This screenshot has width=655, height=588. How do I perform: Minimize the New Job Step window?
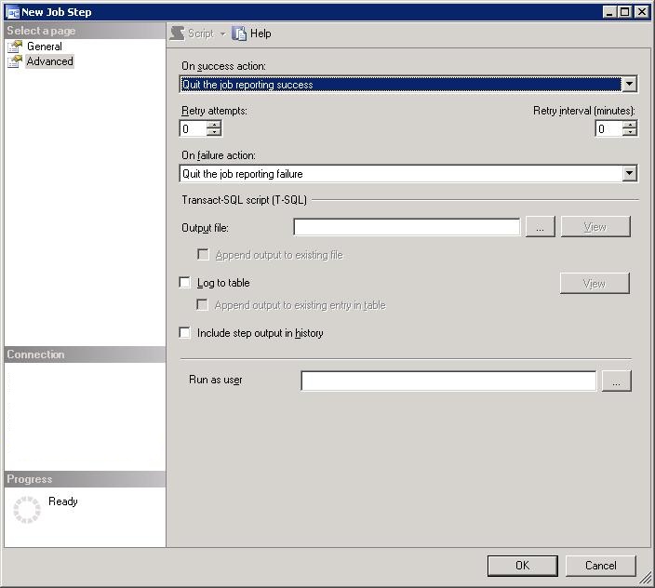pos(609,12)
